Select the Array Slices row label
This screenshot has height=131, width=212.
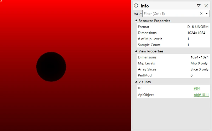coord(147,69)
